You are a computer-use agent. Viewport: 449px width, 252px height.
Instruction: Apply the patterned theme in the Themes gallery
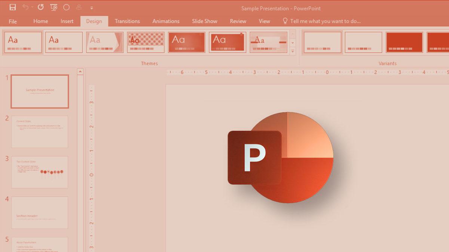(146, 42)
